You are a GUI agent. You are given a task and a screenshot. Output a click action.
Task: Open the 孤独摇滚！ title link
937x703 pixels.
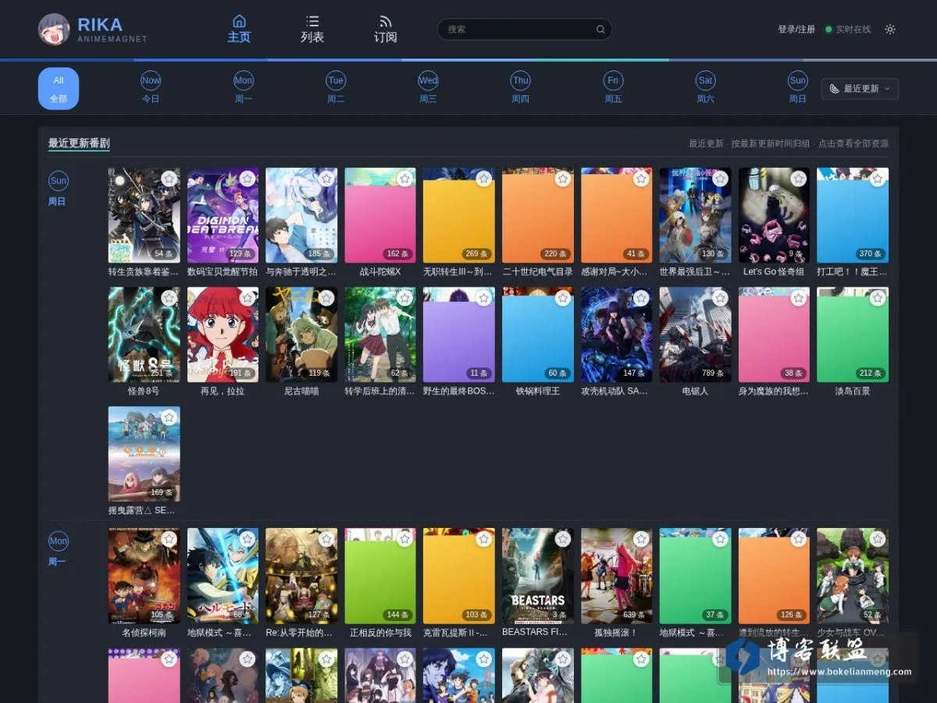point(616,633)
